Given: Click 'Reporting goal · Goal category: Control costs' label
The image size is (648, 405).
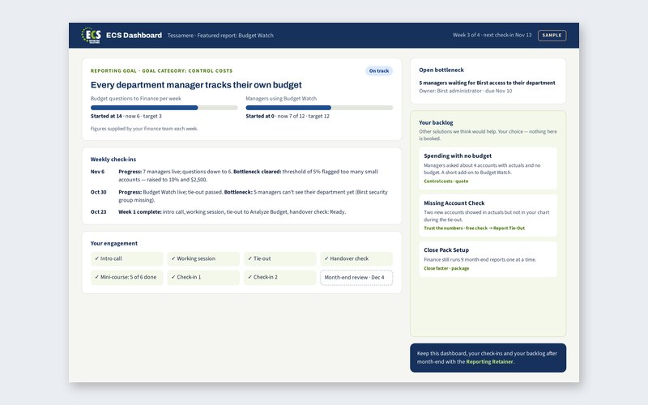Looking at the screenshot, I should [161, 70].
